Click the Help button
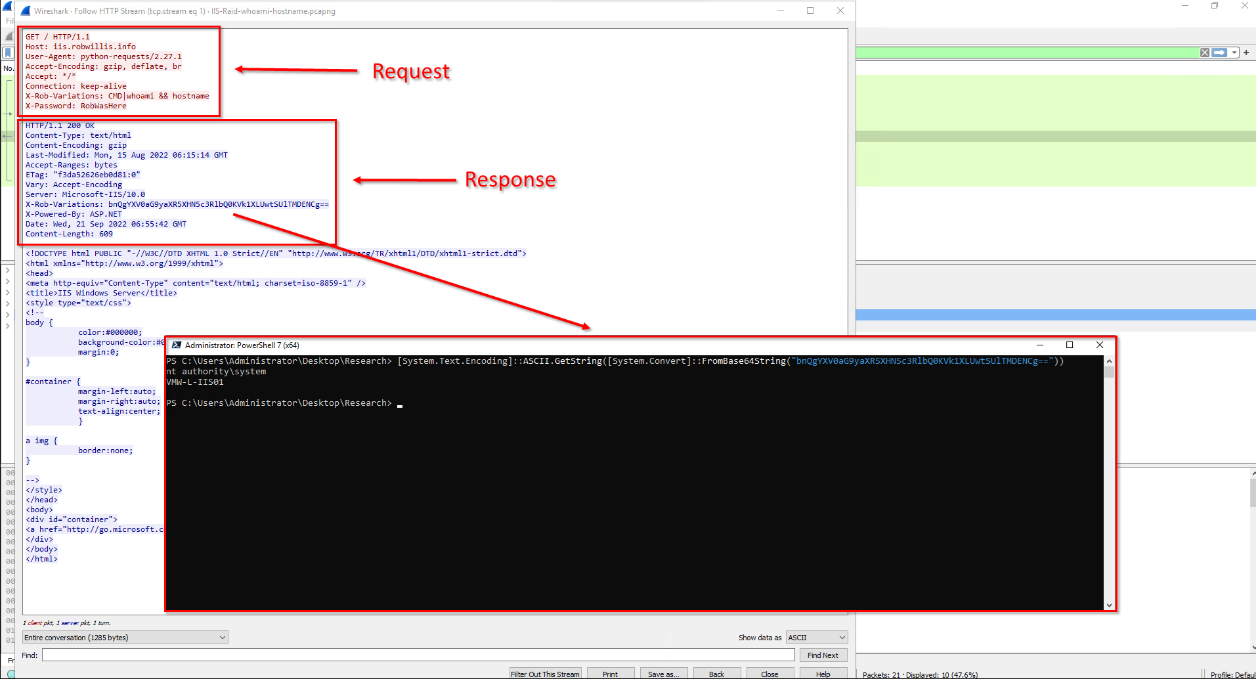This screenshot has width=1256, height=679. (823, 674)
